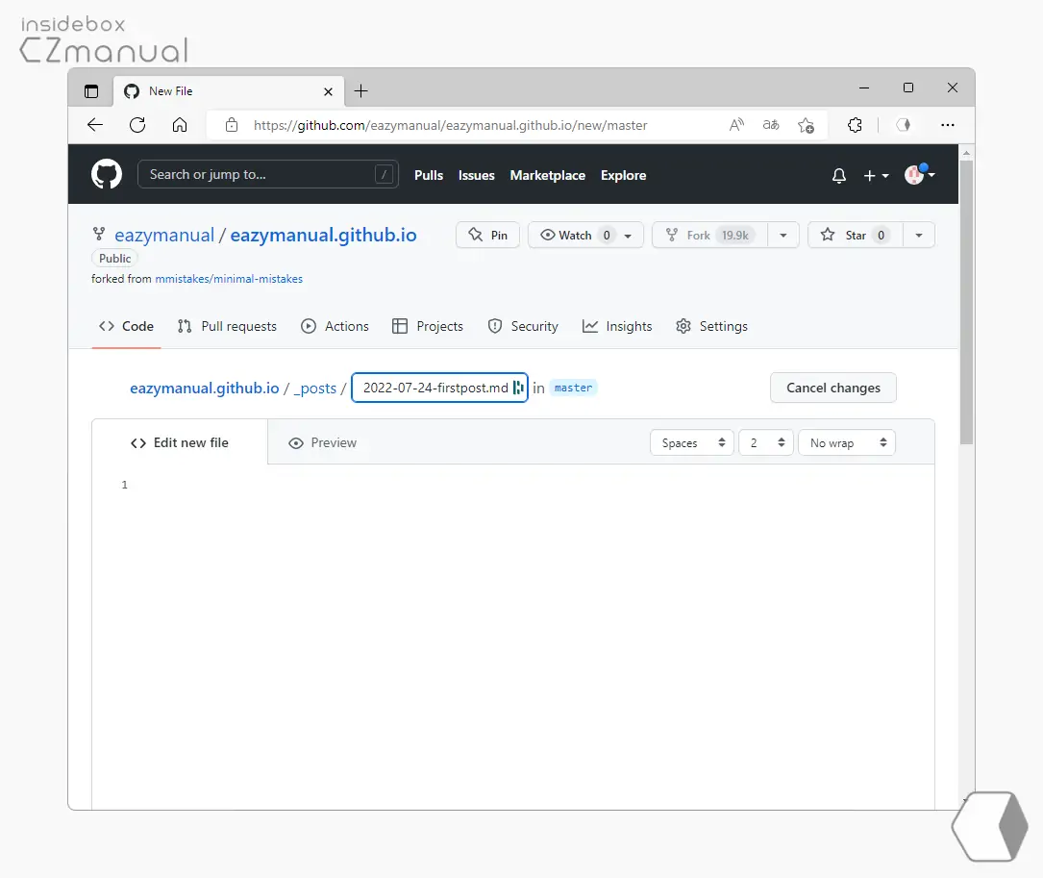The image size is (1043, 878).
Task: Open the tab actions menu icon
Action: tap(91, 91)
